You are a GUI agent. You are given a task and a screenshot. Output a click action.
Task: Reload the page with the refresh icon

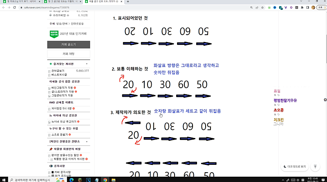[x=14, y=7]
